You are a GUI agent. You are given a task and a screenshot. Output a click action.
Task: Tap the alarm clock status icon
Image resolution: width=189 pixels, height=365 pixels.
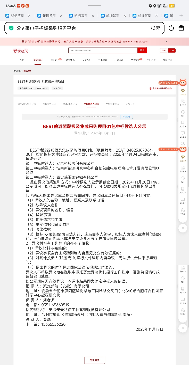pos(151,6)
